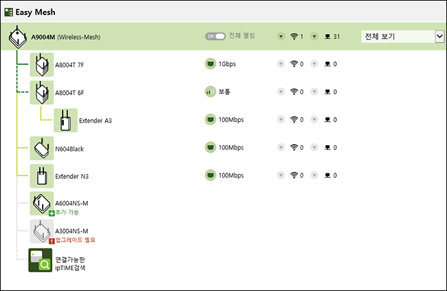Expand wireless clients list for A9004M
Viewport: 447px width, 291px height.
tap(281, 36)
